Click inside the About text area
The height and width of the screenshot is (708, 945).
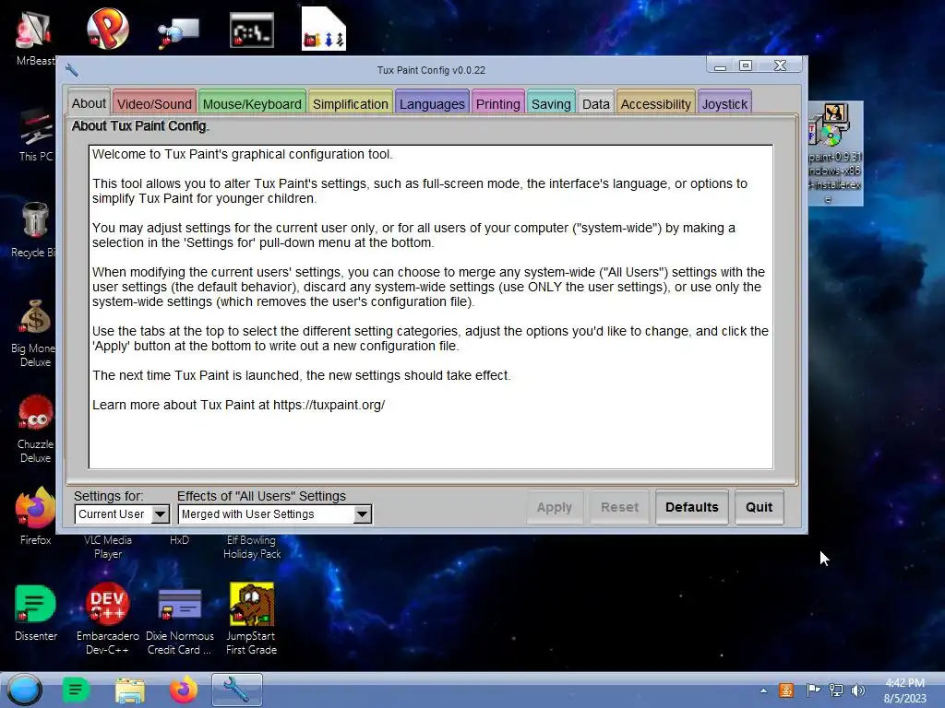click(x=431, y=306)
